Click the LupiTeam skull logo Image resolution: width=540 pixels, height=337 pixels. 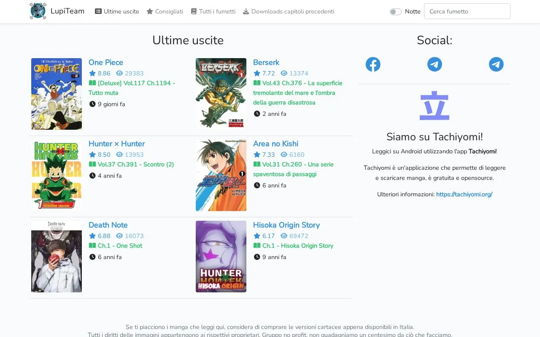click(x=38, y=11)
